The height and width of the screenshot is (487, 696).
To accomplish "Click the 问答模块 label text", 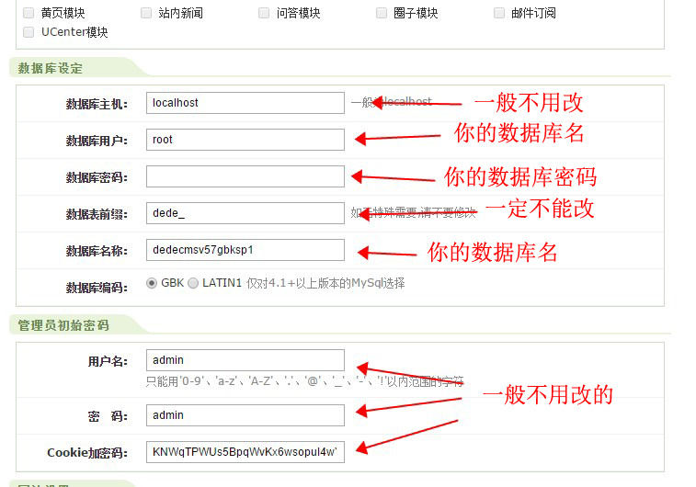I will point(298,13).
